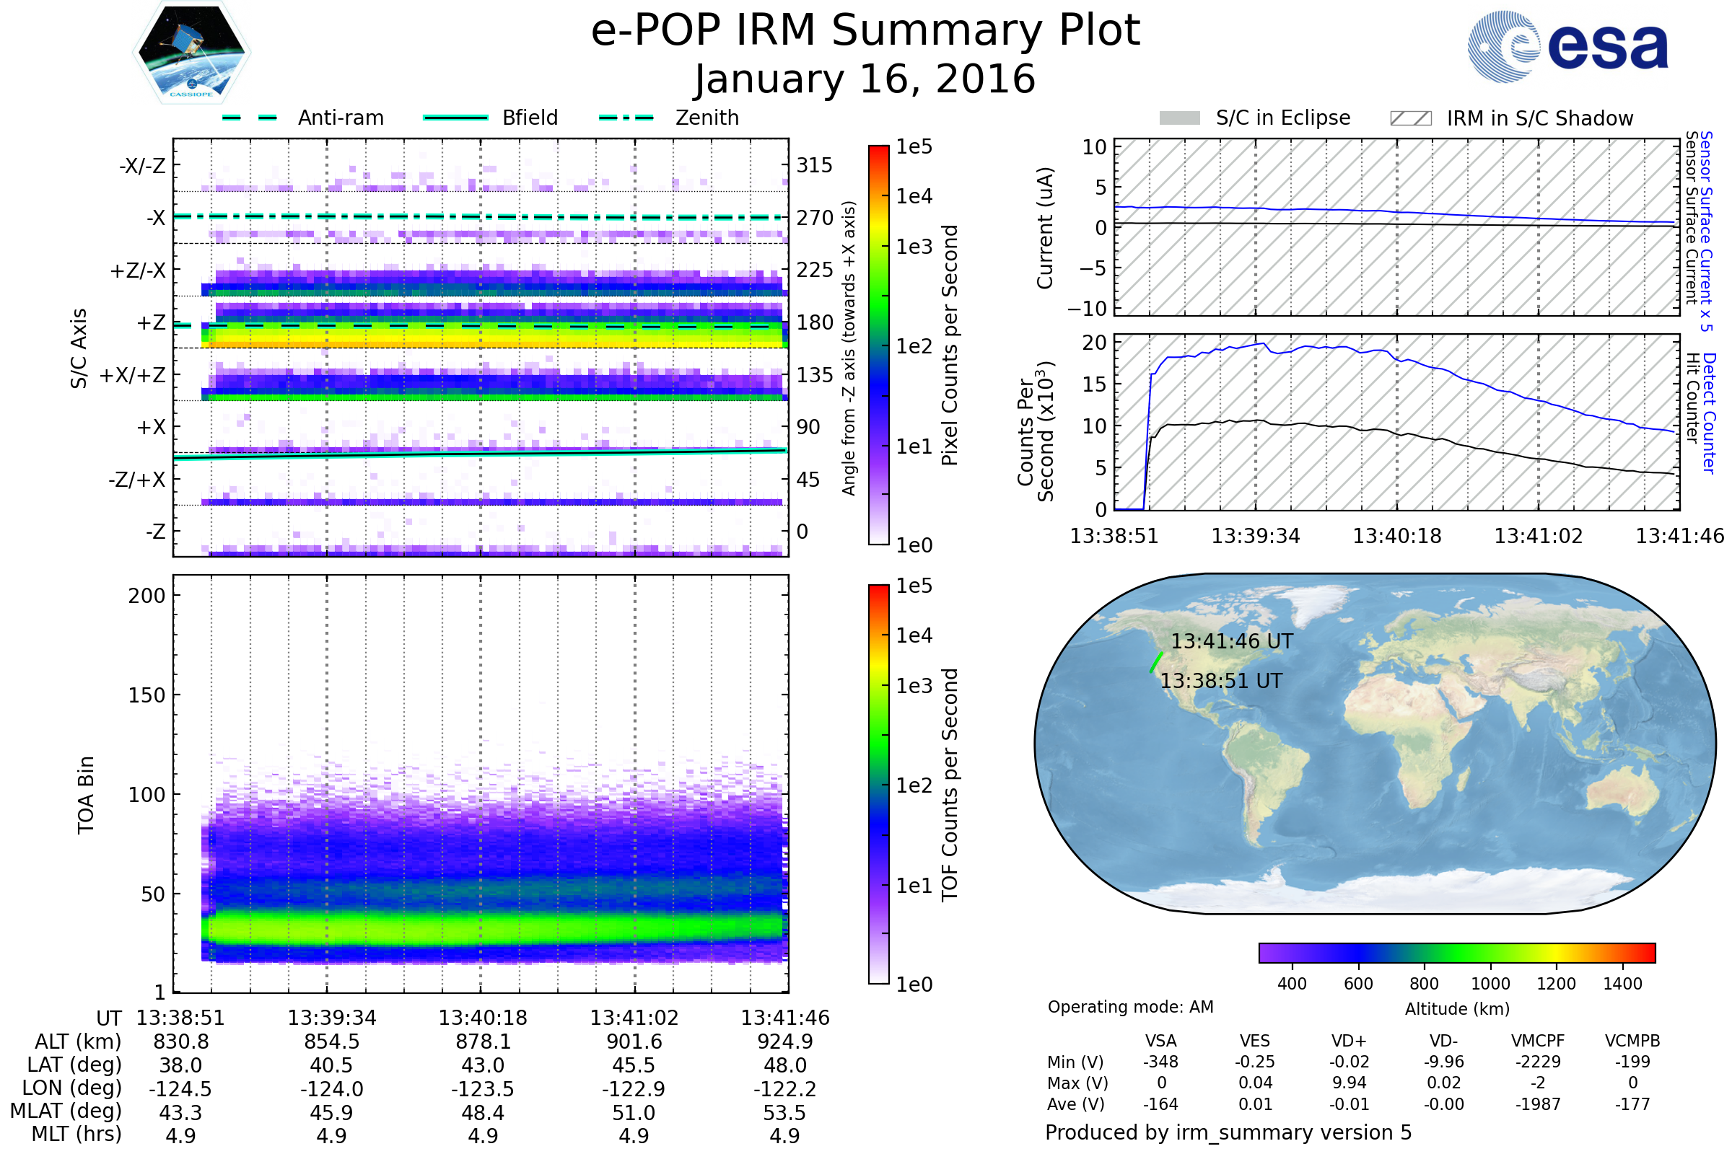Click the Produced by irm_summary version 5 text
Image resolution: width=1732 pixels, height=1154 pixels.
[1228, 1132]
